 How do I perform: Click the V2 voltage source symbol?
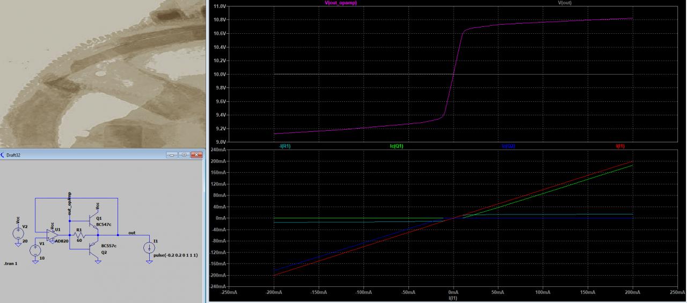pyautogui.click(x=18, y=233)
